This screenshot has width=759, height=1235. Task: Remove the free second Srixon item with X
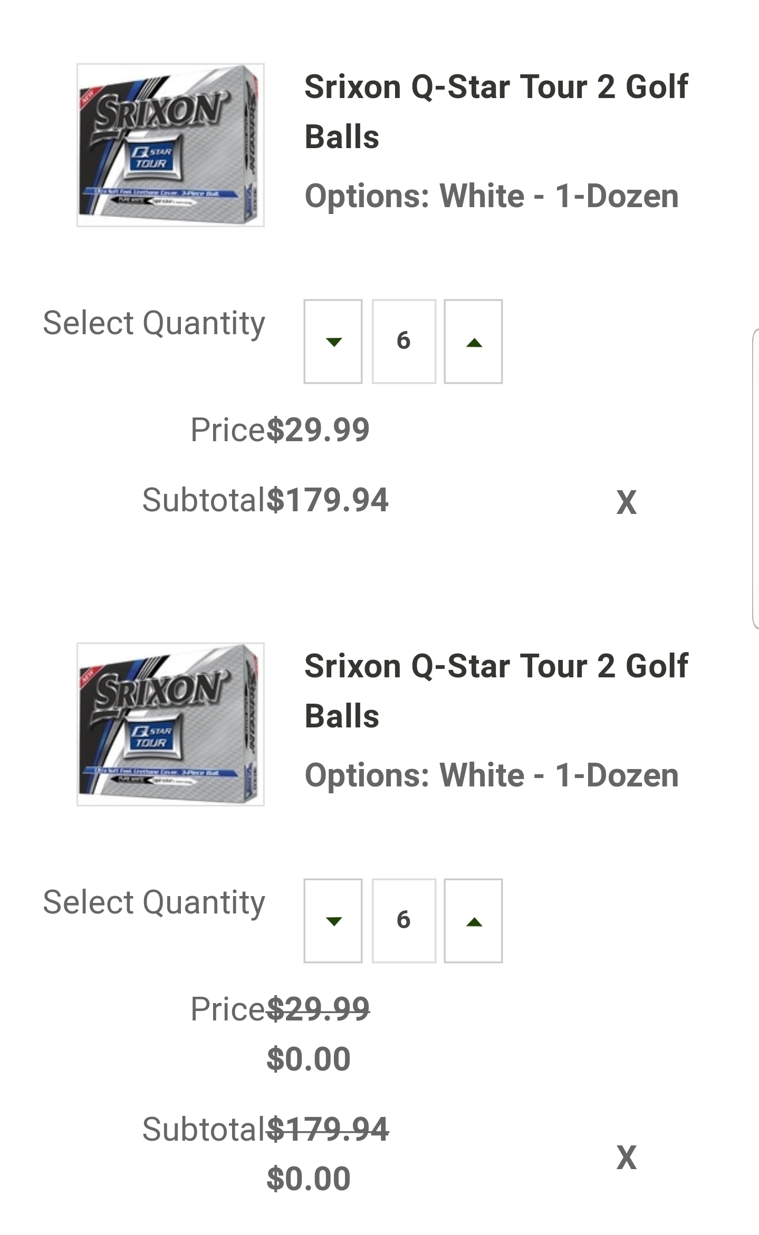point(626,1158)
